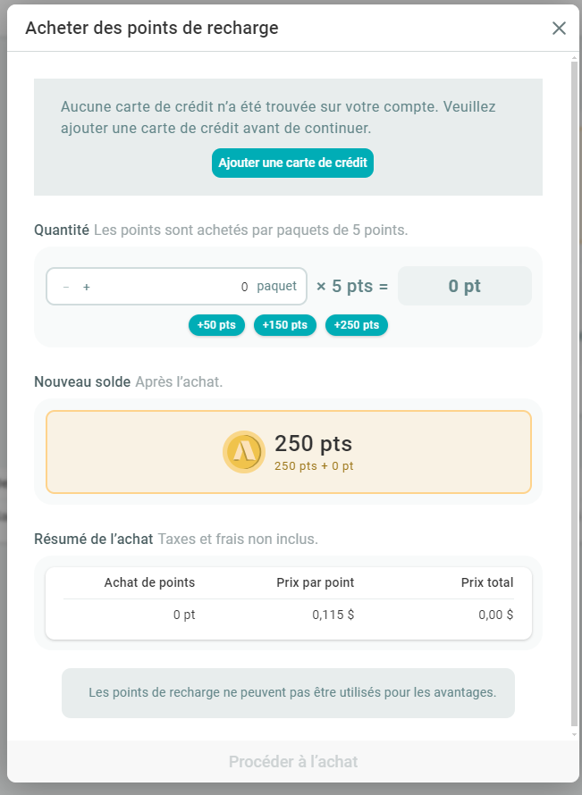The width and height of the screenshot is (582, 795).
Task: Select the +150 pts quick-add chip
Action: pos(285,325)
